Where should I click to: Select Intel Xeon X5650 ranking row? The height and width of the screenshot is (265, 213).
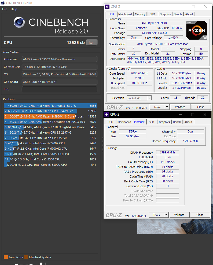tap(50, 138)
